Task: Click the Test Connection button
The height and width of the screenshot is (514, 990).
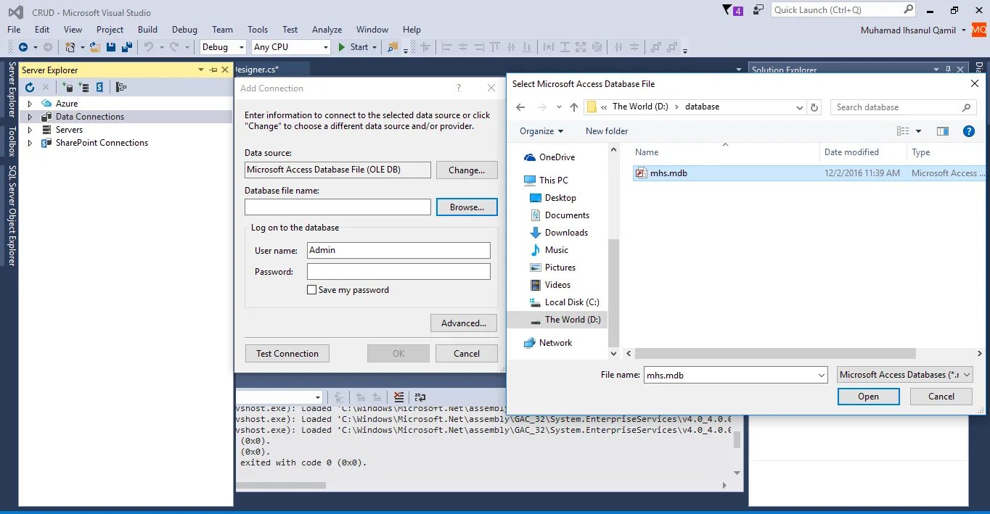Action: coord(287,354)
